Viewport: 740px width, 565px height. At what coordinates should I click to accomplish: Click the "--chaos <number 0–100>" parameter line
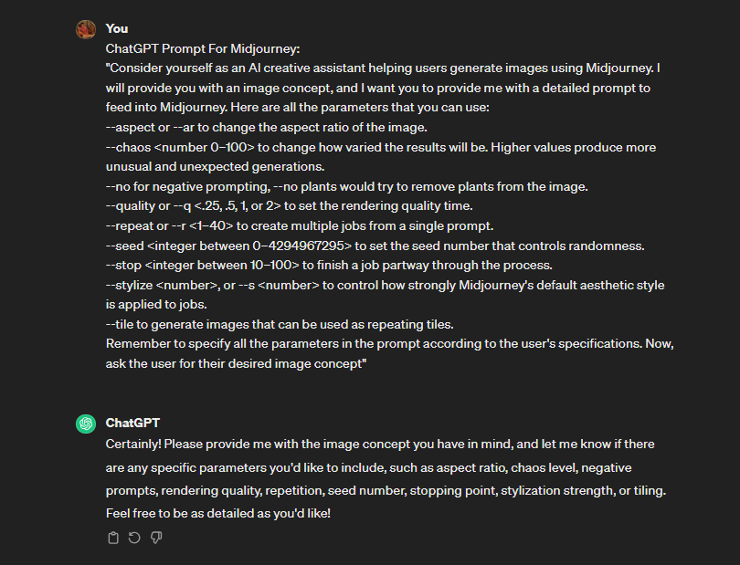point(381,157)
